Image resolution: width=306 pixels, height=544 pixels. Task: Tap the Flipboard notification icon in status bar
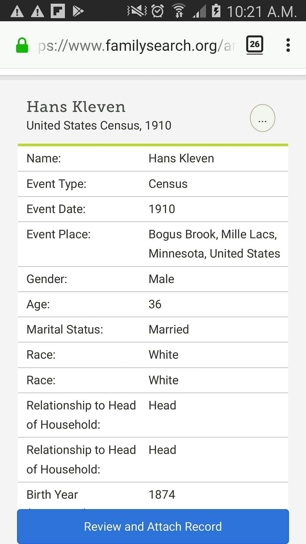pos(58,11)
